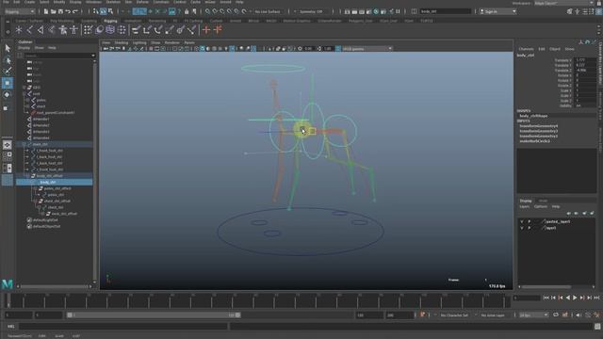Click the Undo arrow icon in the status line
Image resolution: width=603 pixels, height=339 pixels.
68,11
